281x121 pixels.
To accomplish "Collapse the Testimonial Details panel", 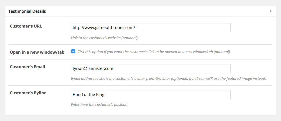I will (x=271, y=11).
